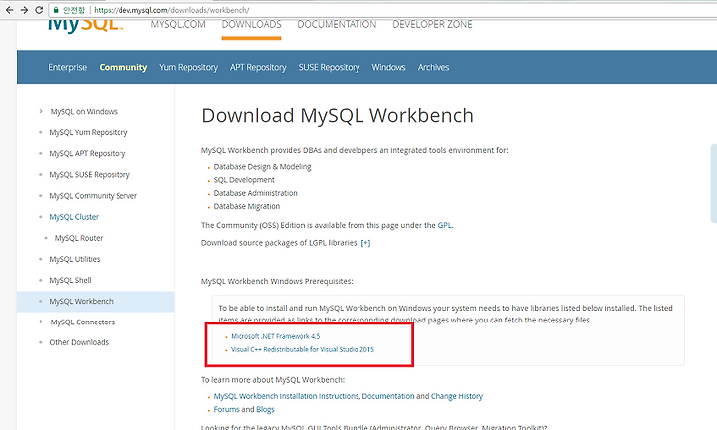This screenshot has height=430, width=717.
Task: Open the DOCUMENTATION top tab
Action: click(337, 24)
